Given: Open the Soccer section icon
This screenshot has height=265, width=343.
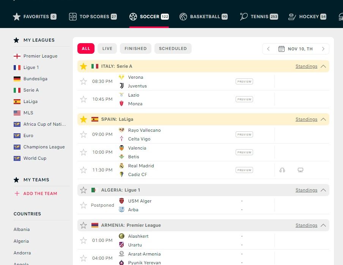Looking at the screenshot, I should [x=133, y=17].
